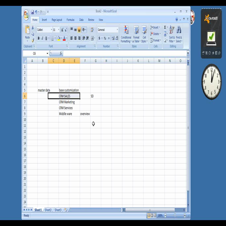This screenshot has height=226, width=226.
Task: Align text left
Action: (x=71, y=38)
